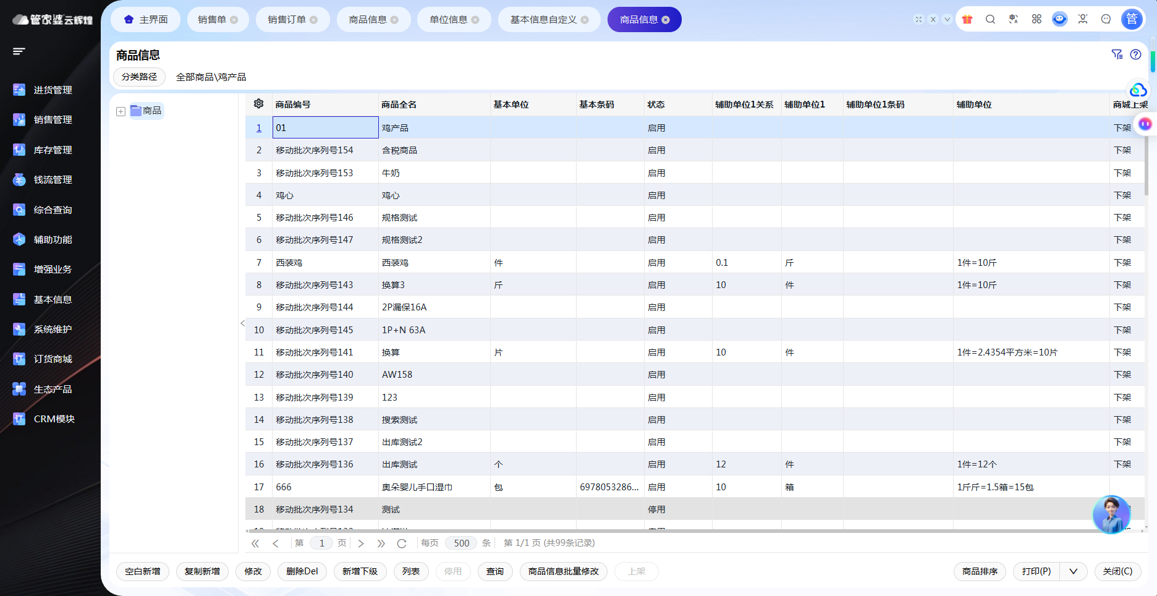Click the 商品信息批量修改 button
This screenshot has height=596, width=1157.
pos(564,571)
